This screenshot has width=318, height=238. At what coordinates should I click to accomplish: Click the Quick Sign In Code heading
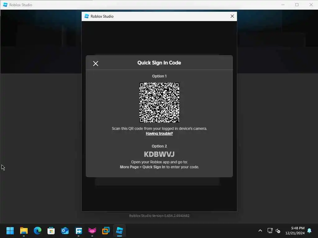[159, 63]
